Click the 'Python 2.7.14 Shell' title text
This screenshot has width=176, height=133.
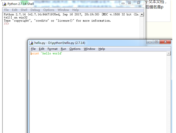tap(21, 4)
